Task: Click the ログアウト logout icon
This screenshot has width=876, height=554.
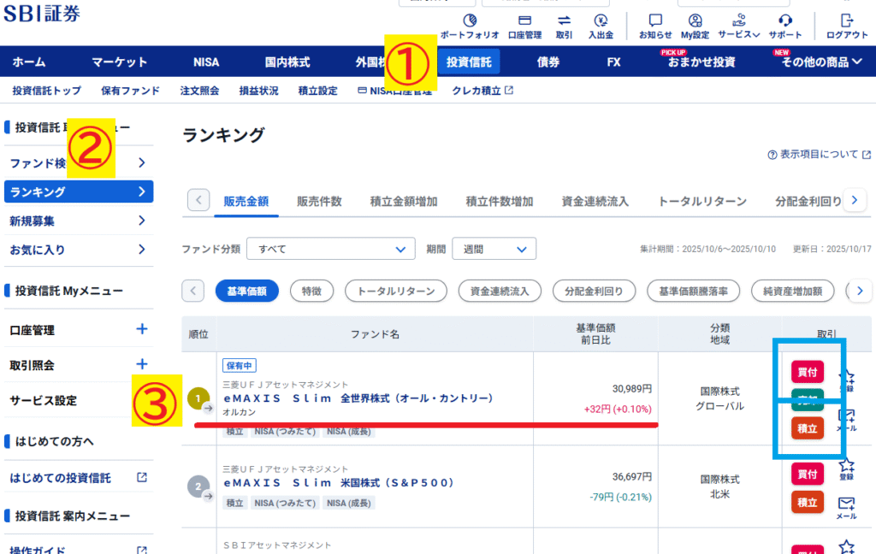Action: click(x=847, y=21)
